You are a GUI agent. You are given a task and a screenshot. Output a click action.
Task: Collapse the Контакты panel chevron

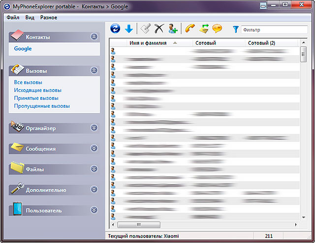94,36
